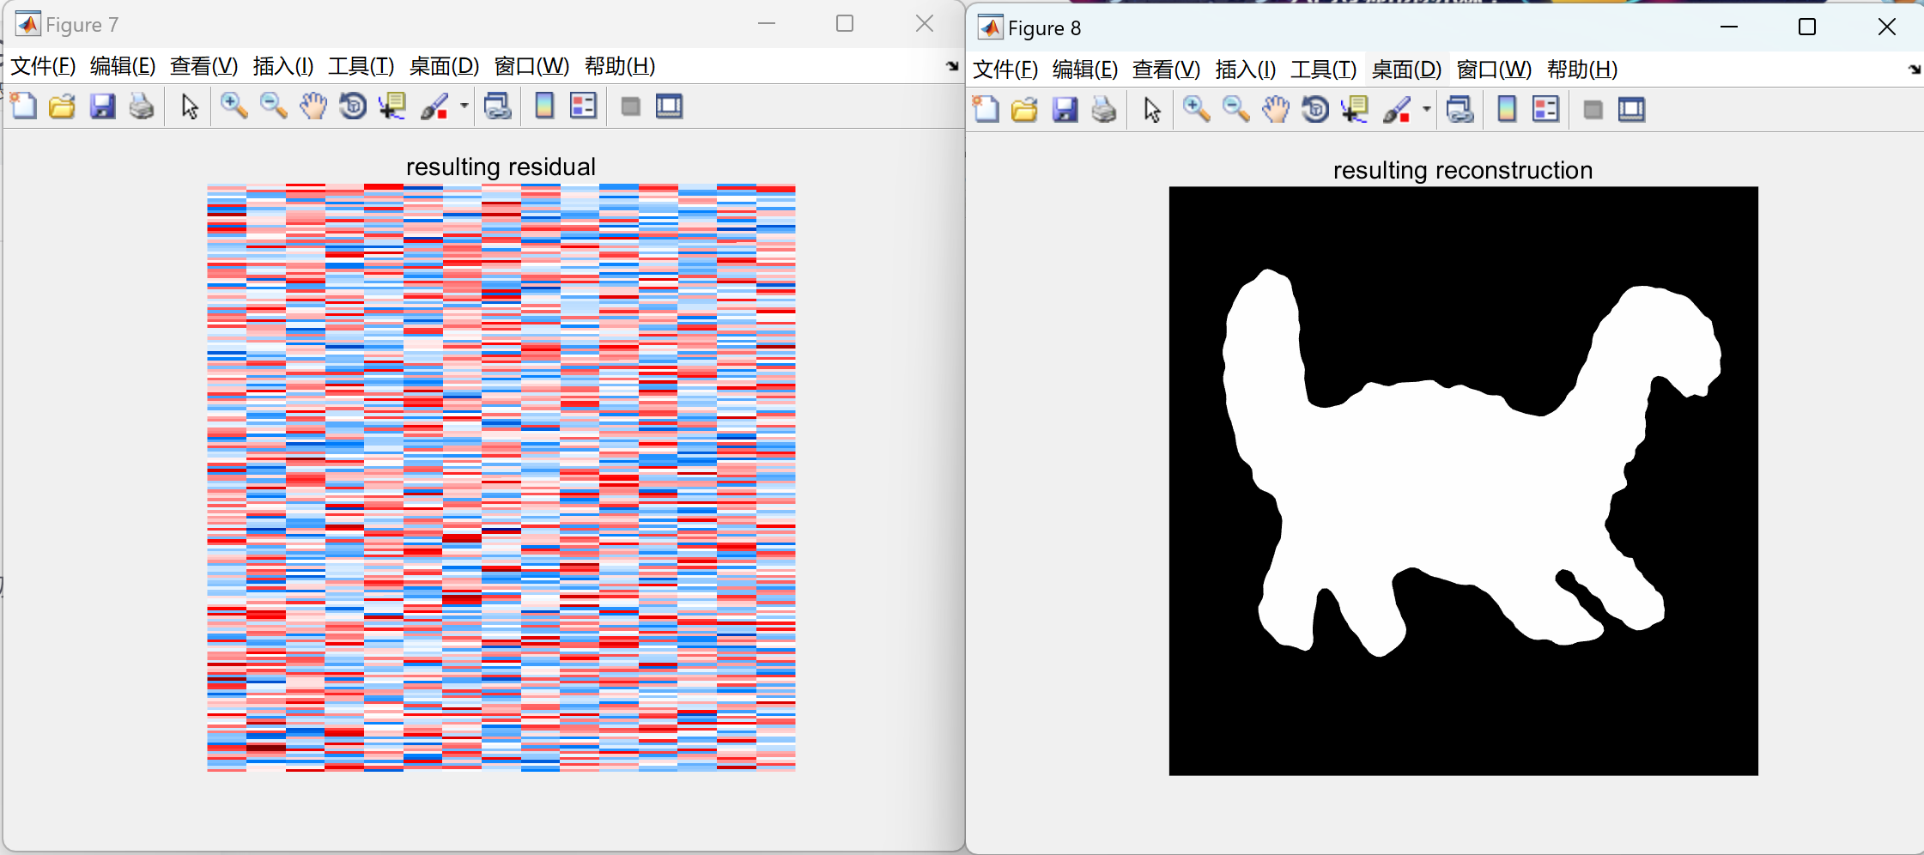Screen dimensions: 1924x855
Task: Enable Pan hand tool in Figure 8
Action: (x=1276, y=110)
